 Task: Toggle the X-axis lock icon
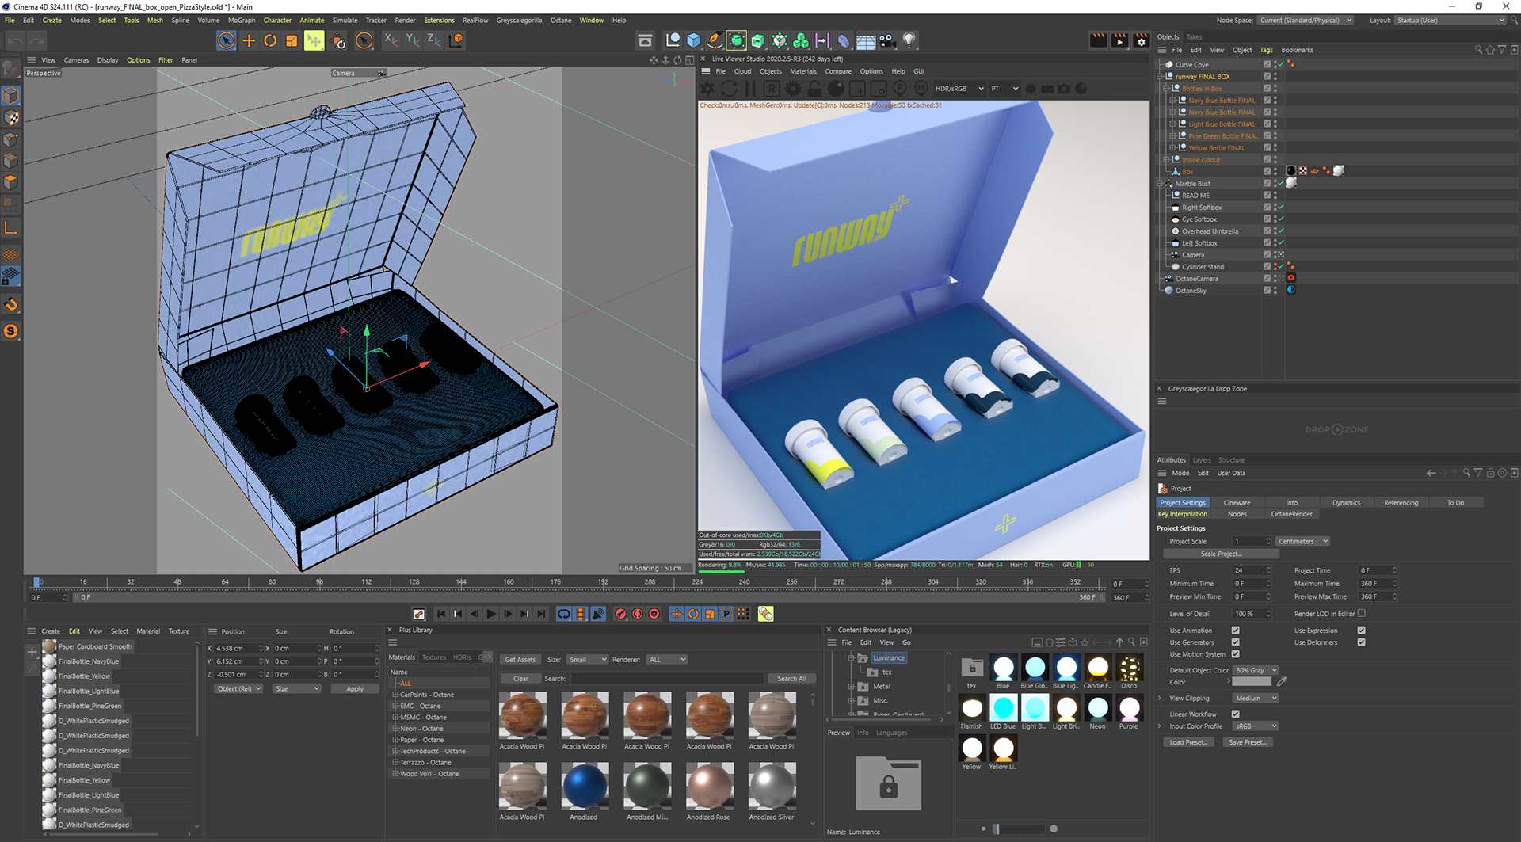pyautogui.click(x=391, y=40)
